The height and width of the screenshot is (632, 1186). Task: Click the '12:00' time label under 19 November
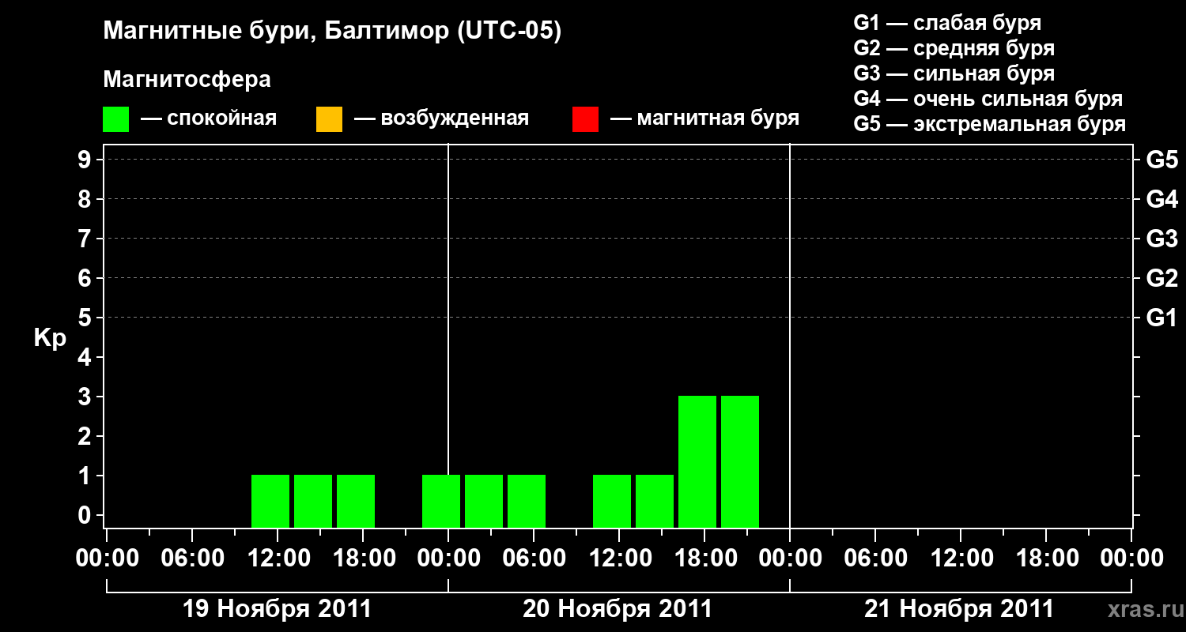(278, 558)
